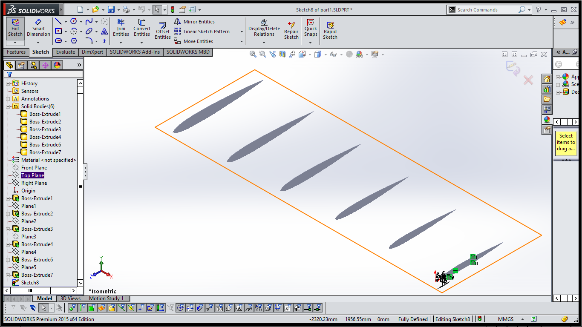Choose the Ellipse sketch tool
This screenshot has width=582, height=327.
point(89,31)
